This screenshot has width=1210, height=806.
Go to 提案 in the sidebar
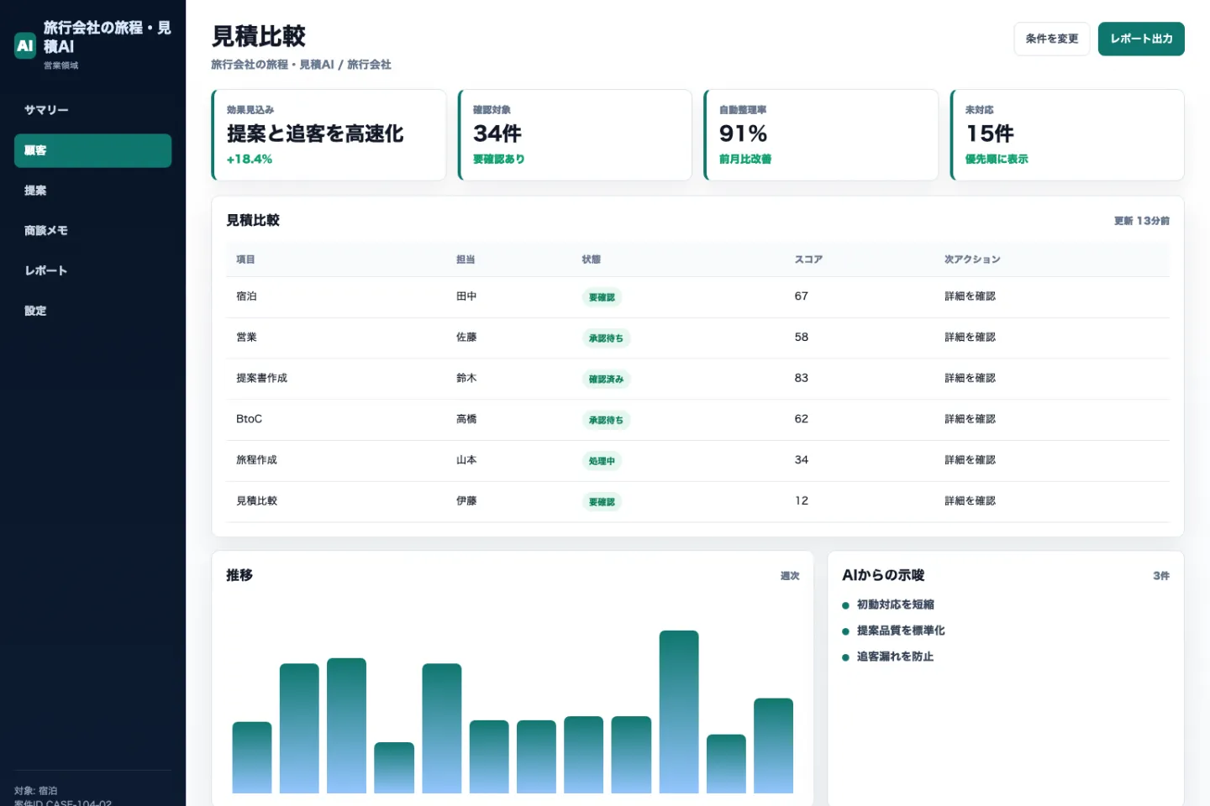click(92, 191)
